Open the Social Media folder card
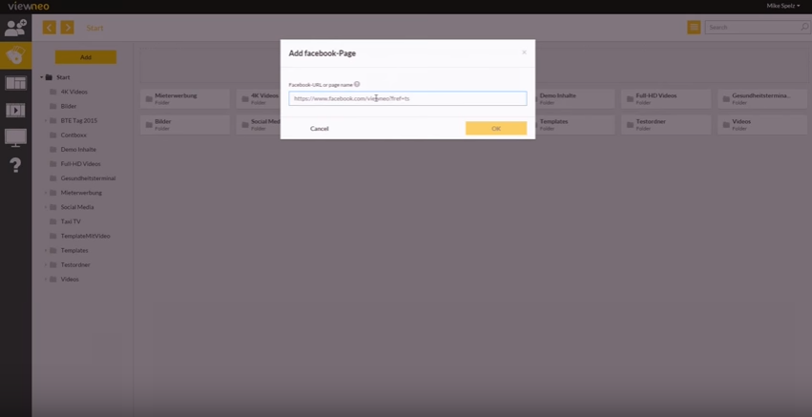812x417 pixels. 259,124
